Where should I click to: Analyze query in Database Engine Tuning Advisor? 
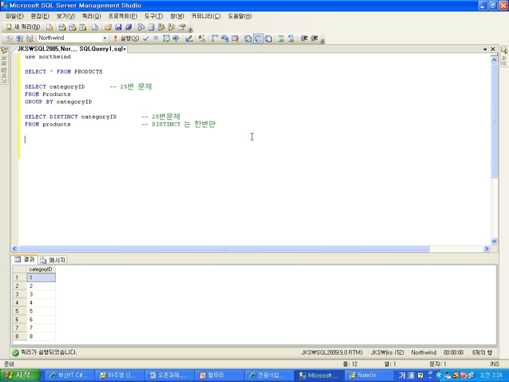(176, 38)
